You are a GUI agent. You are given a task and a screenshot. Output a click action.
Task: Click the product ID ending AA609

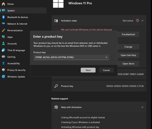click(x=131, y=74)
